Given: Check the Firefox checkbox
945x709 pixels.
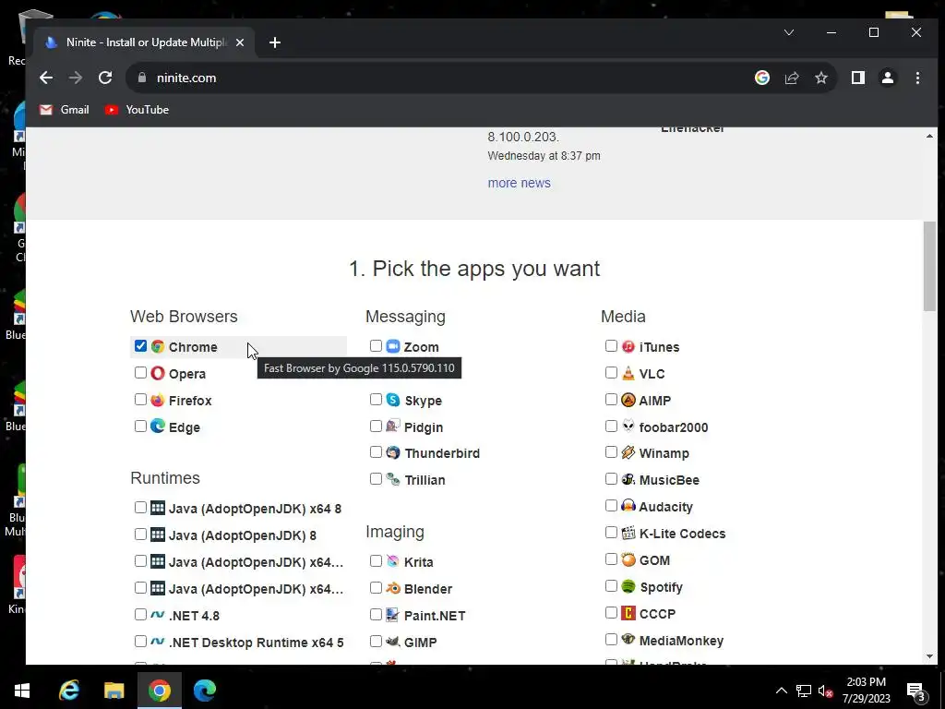Looking at the screenshot, I should (140, 399).
